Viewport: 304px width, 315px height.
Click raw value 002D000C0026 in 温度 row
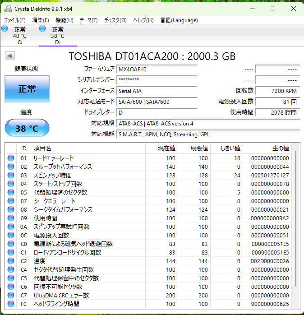point(270,261)
